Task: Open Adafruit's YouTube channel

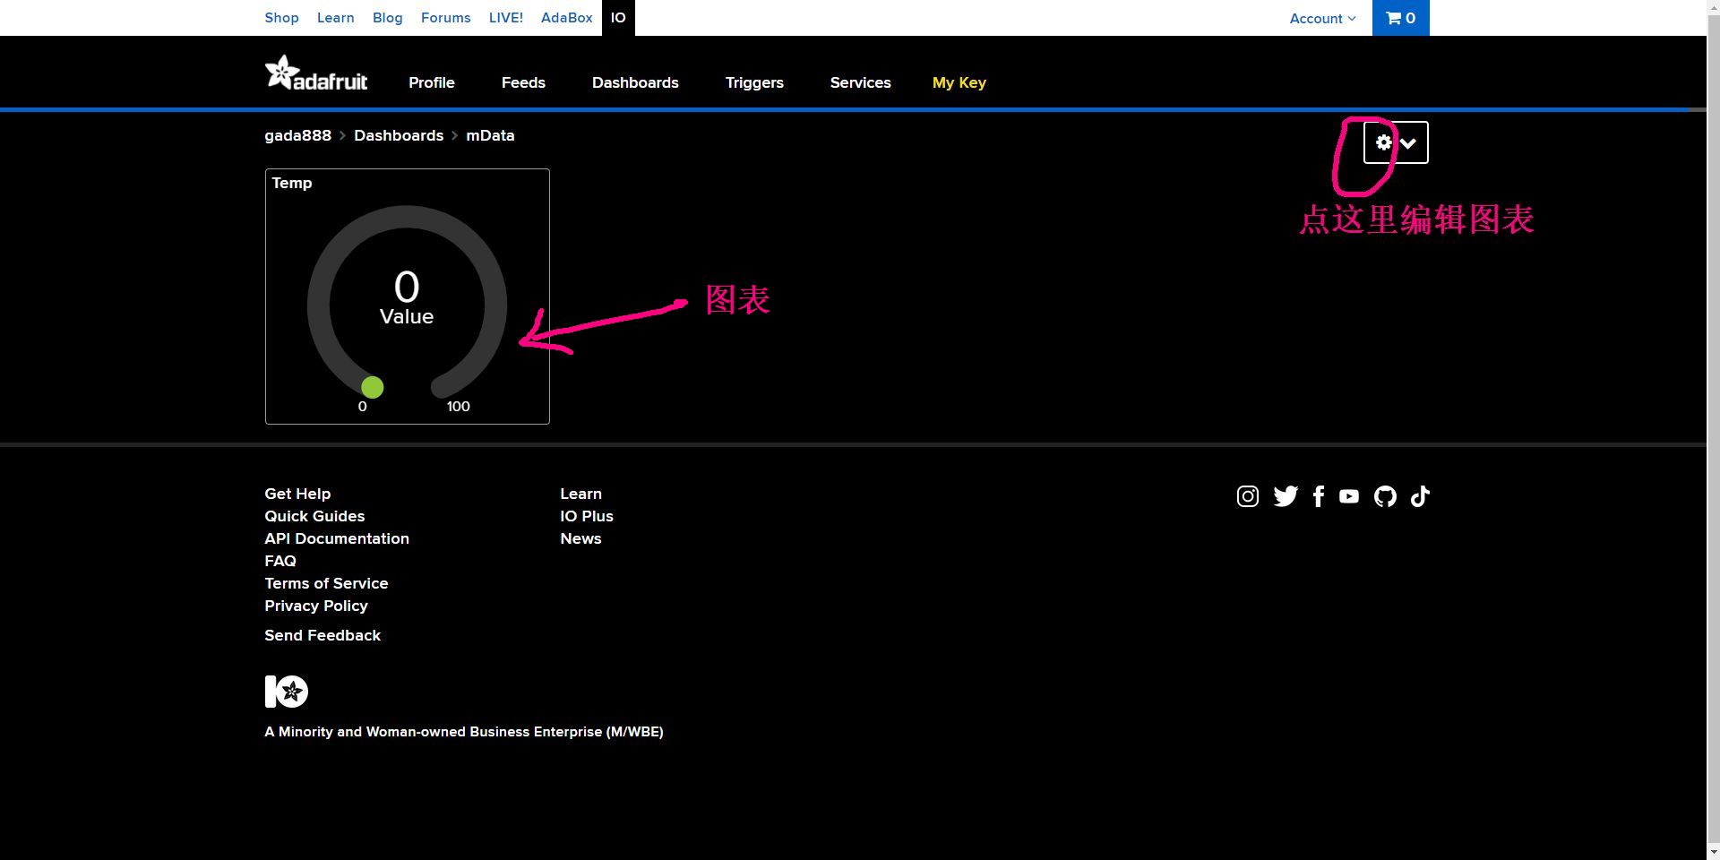Action: point(1349,496)
